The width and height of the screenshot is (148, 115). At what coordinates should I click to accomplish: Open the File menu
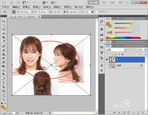coord(6,7)
